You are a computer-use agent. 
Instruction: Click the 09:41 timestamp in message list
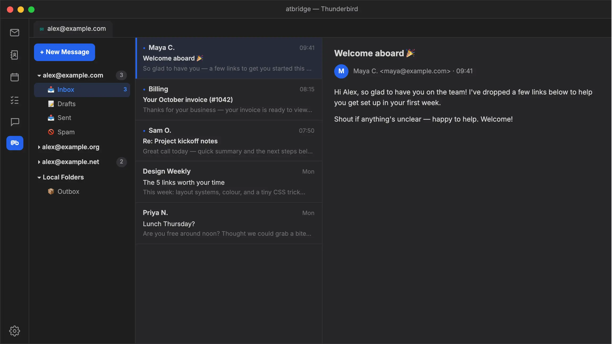[307, 48]
